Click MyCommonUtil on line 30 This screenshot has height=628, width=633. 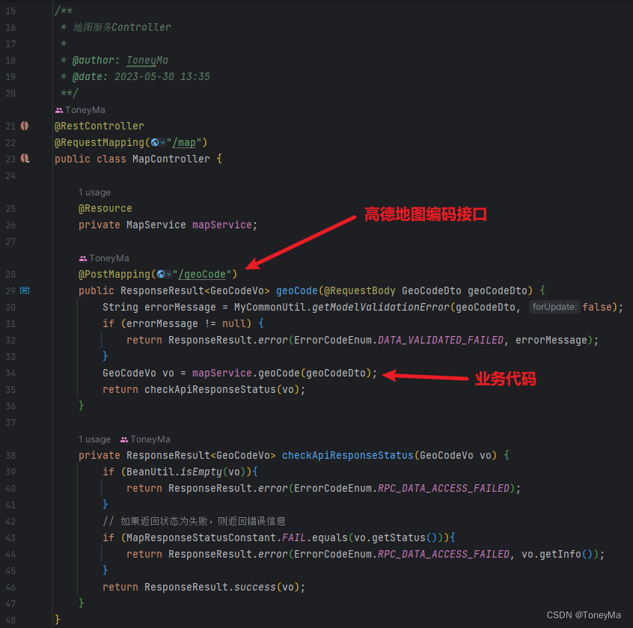270,308
